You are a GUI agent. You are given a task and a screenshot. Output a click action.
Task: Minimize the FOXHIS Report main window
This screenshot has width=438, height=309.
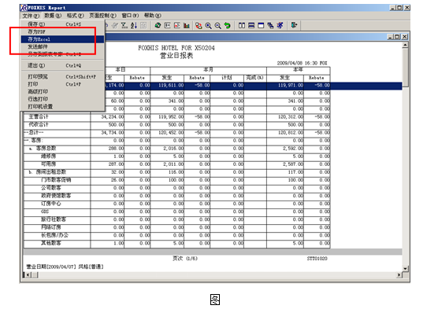click(392, 8)
